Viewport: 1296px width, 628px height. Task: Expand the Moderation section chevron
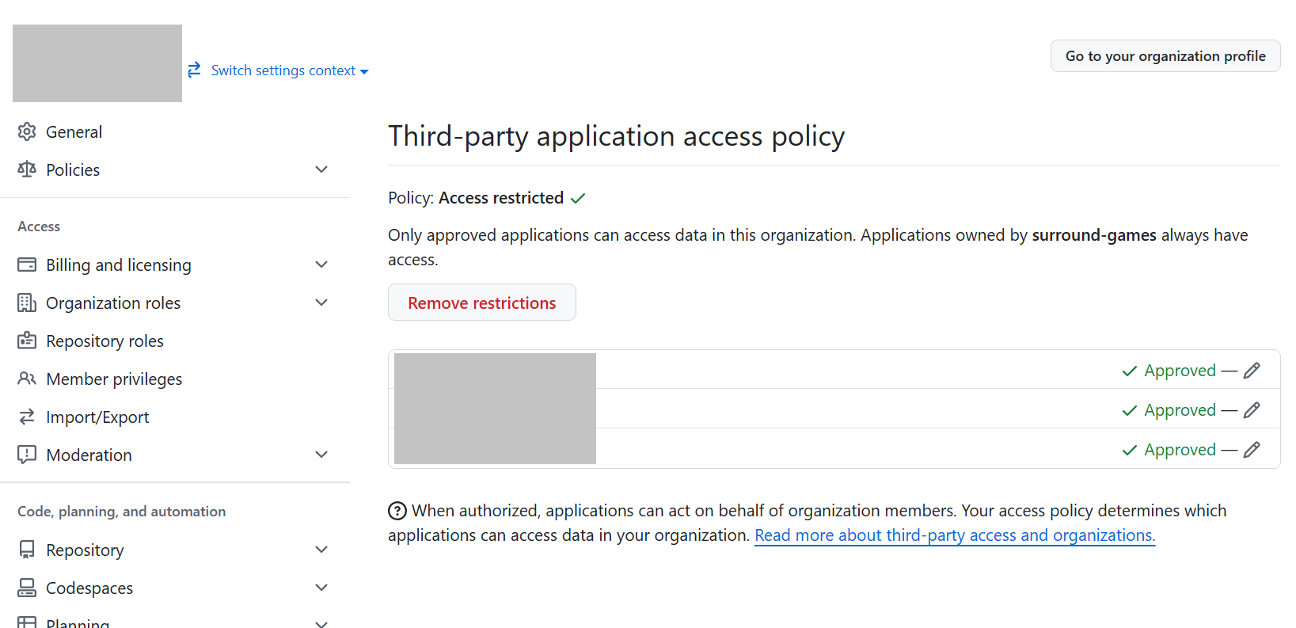pyautogui.click(x=321, y=455)
